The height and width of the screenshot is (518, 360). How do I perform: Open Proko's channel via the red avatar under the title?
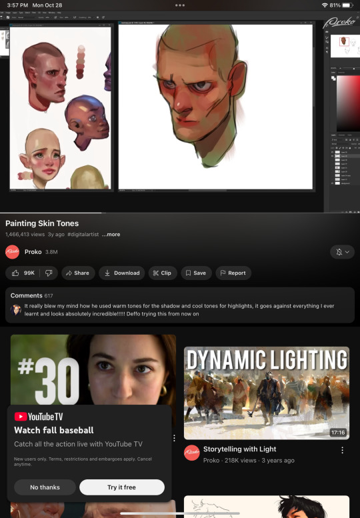[x=12, y=252]
